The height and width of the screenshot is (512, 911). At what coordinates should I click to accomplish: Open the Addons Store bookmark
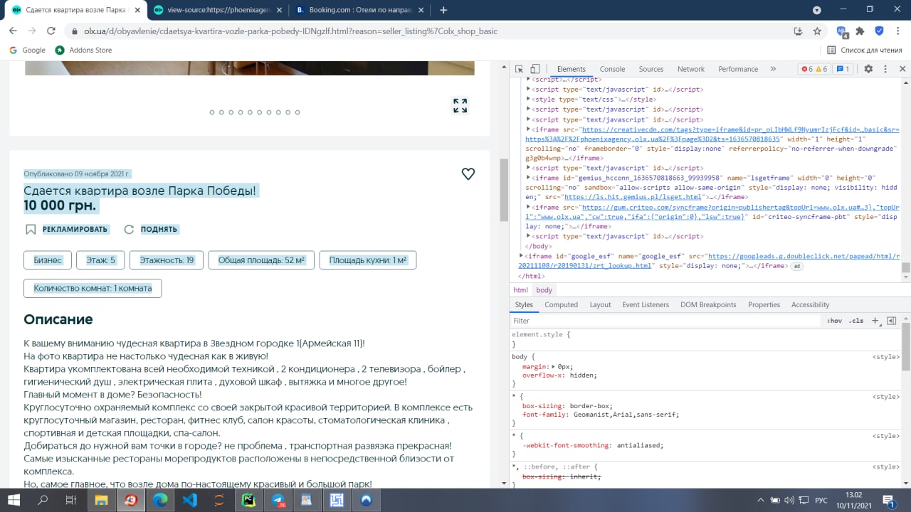[x=83, y=50]
